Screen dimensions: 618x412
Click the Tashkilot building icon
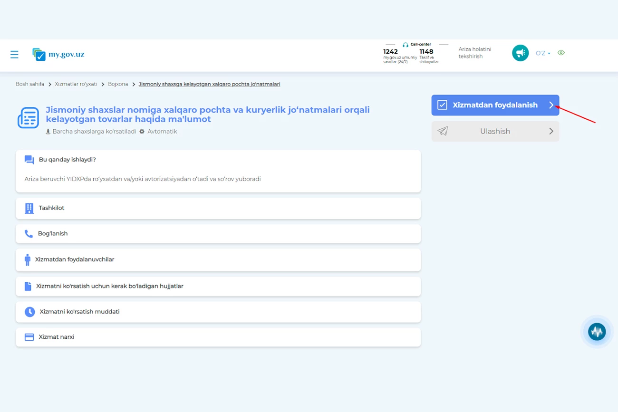29,208
